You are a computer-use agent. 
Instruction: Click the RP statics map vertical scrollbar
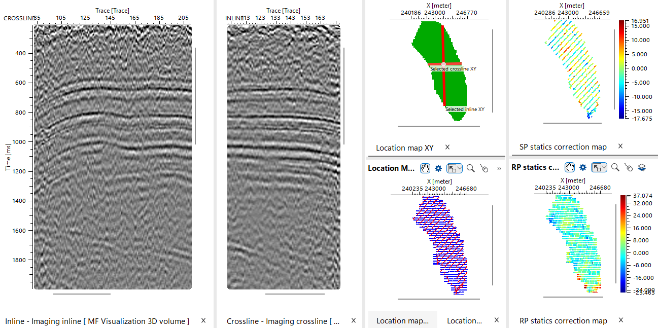click(x=615, y=245)
